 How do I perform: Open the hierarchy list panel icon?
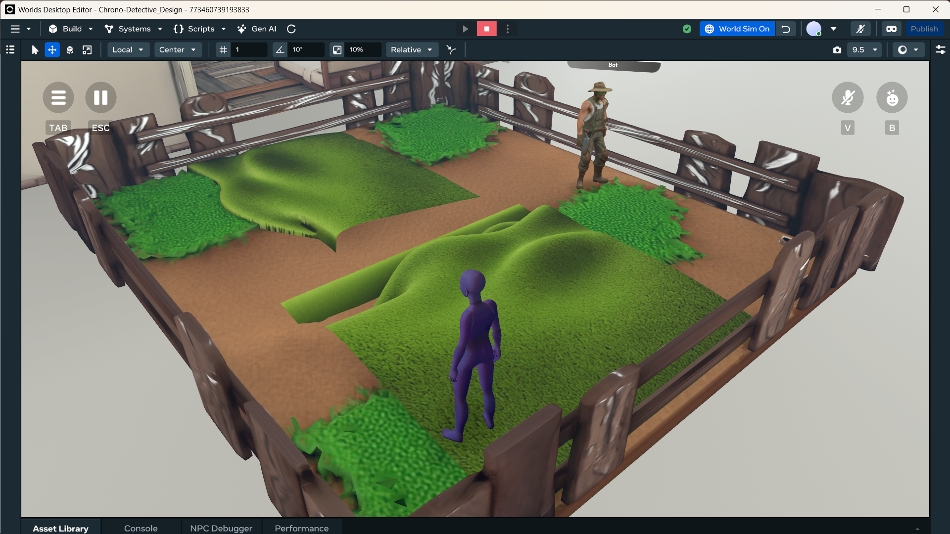click(10, 50)
